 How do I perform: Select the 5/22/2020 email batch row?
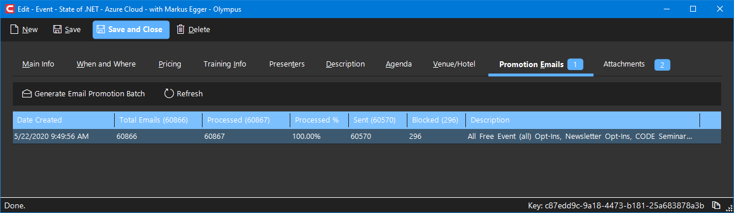tap(367, 137)
